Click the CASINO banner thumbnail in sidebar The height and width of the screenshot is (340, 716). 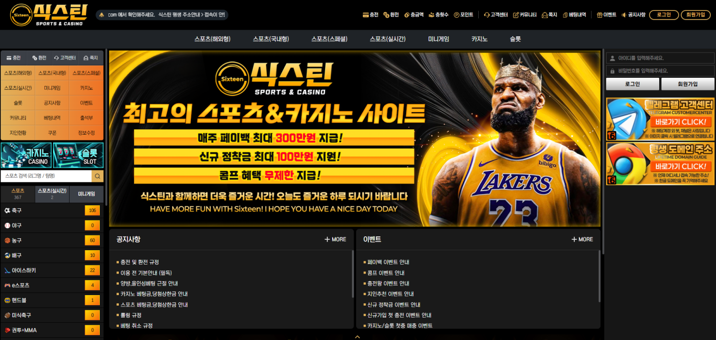(x=26, y=155)
